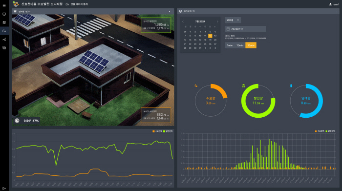Open the map view sidebar icon
Image resolution: width=342 pixels, height=191 pixels.
point(4,22)
